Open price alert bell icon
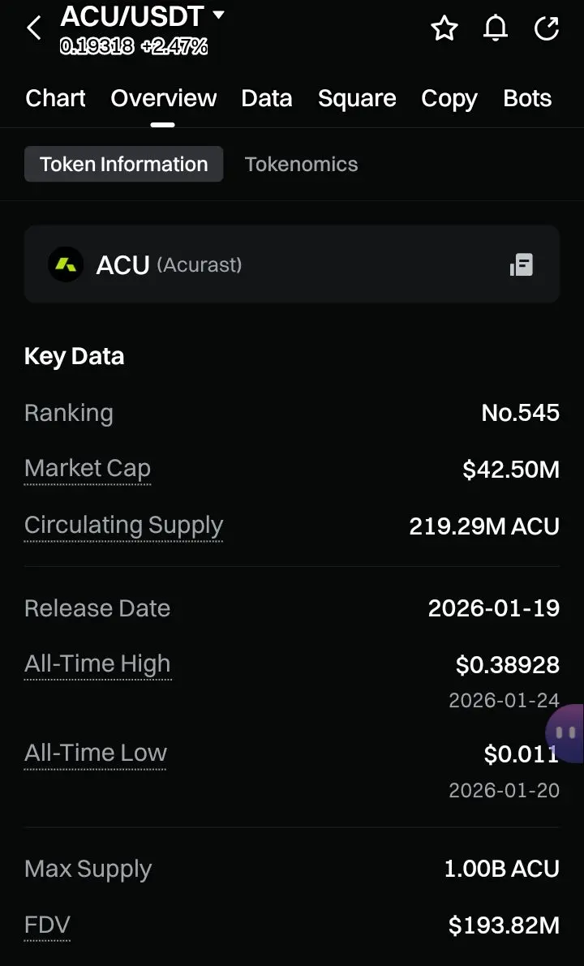Image resolution: width=584 pixels, height=966 pixels. coord(496,28)
